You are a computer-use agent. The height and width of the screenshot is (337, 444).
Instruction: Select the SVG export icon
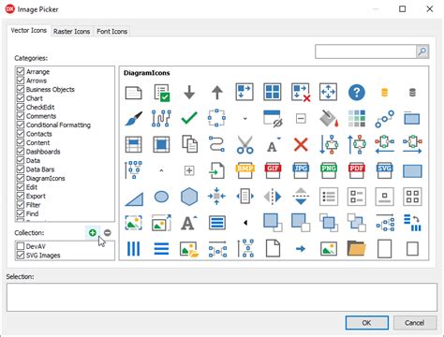click(x=384, y=170)
